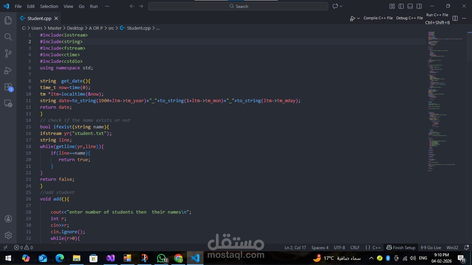The width and height of the screenshot is (472, 265).
Task: Change end of line sequence CRLF
Action: [x=355, y=247]
